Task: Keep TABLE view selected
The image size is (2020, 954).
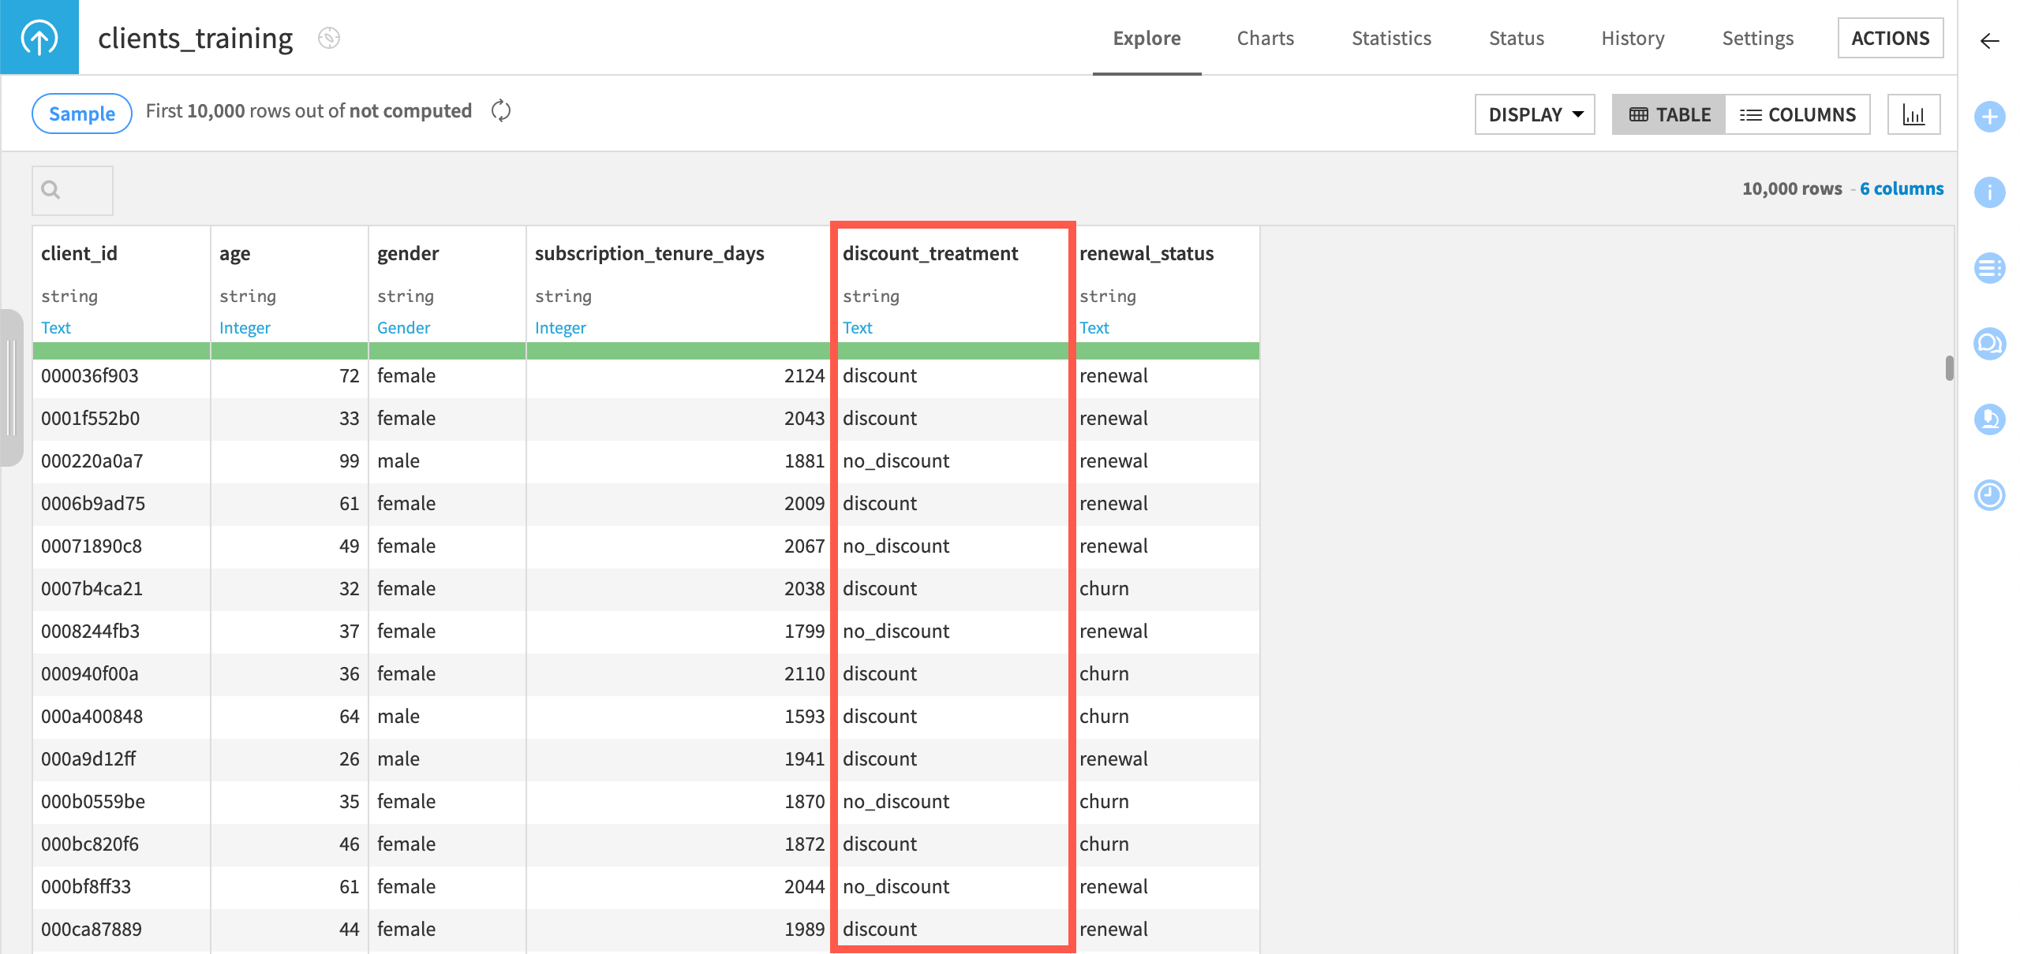Action: tap(1668, 114)
